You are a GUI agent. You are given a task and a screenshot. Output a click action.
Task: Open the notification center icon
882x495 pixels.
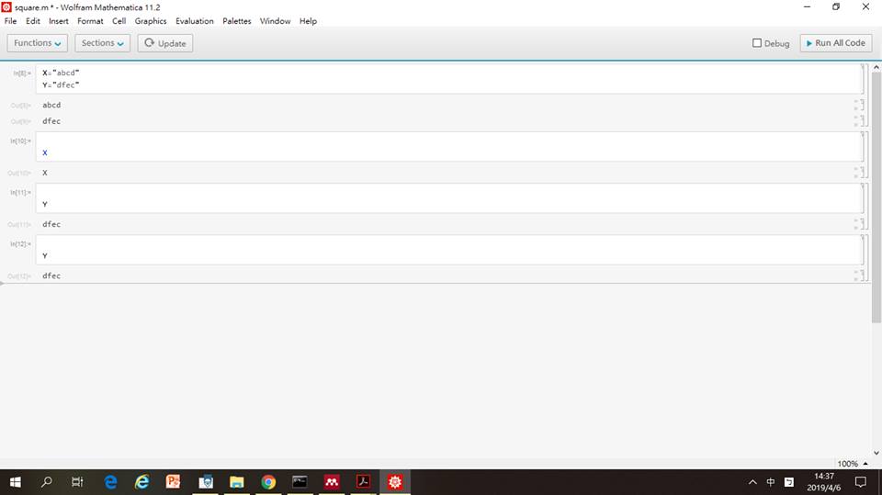861,482
